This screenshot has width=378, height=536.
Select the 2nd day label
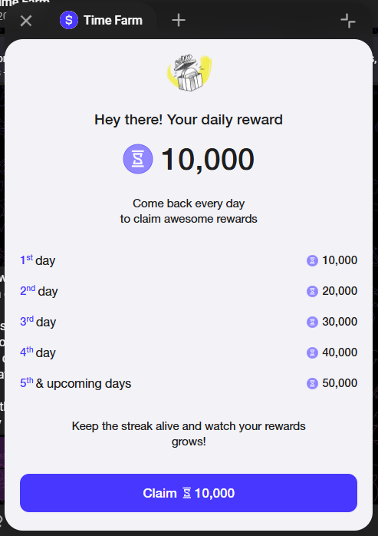[x=39, y=291]
